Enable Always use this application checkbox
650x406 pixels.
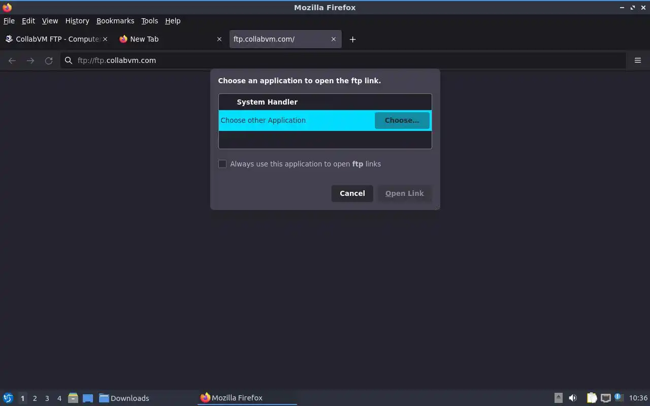[222, 164]
